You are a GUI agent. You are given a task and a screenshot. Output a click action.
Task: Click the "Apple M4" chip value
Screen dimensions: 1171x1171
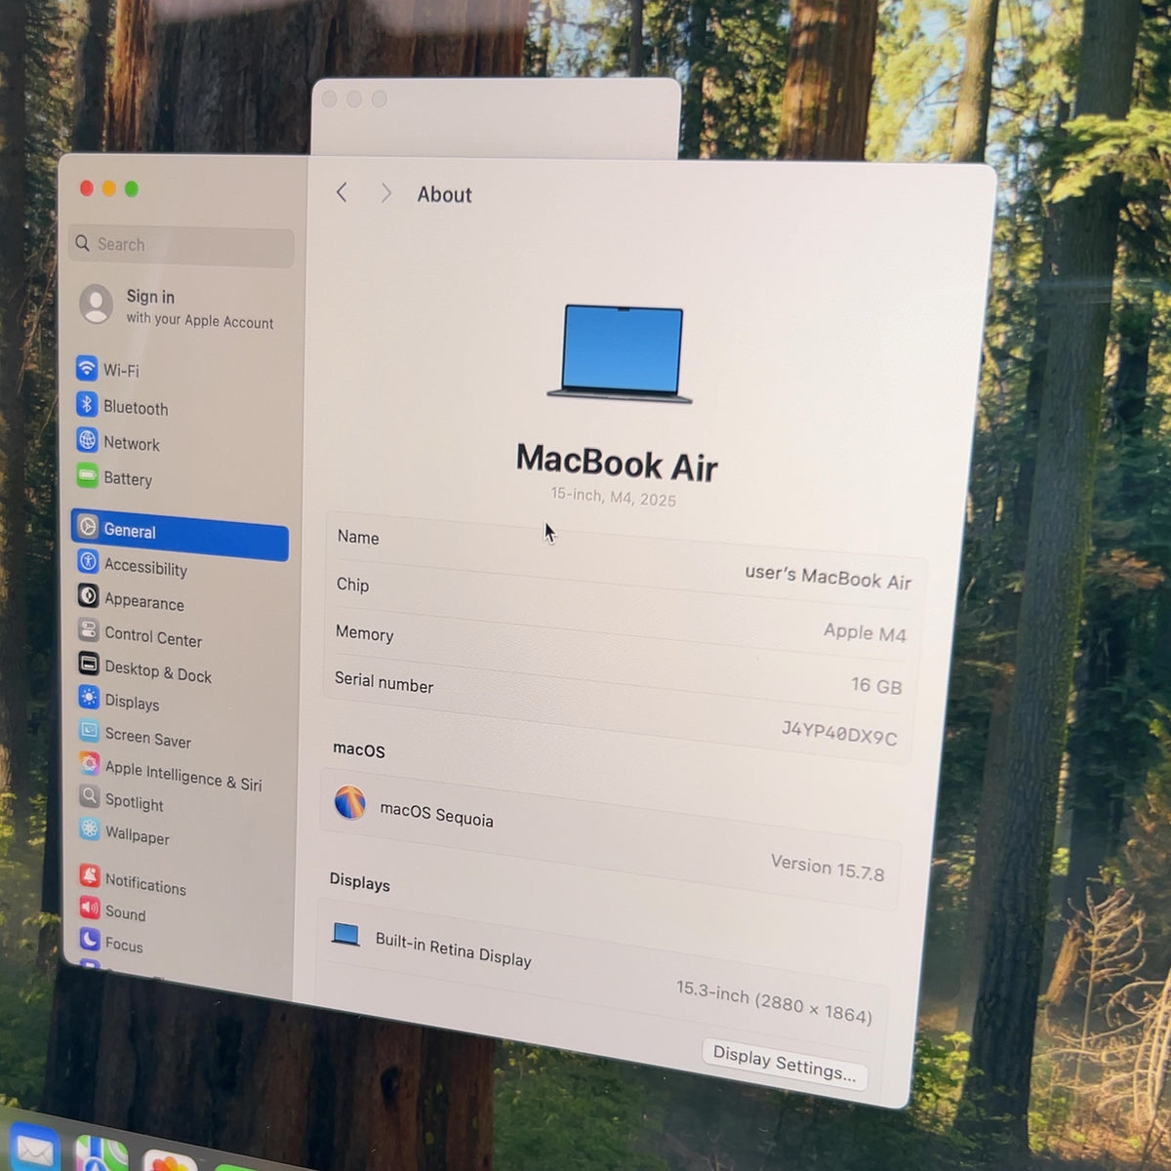[x=865, y=632]
